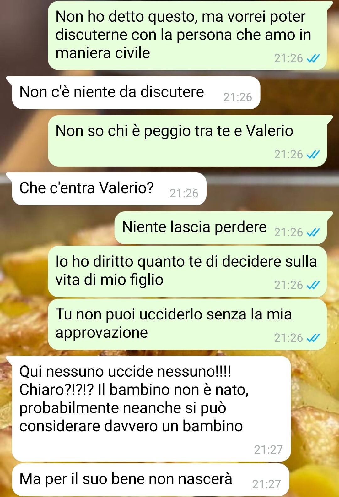The image size is (339, 497).
Task: Select the message "Non so chi è peggio tra te e Valerio"
Action: pos(187,141)
